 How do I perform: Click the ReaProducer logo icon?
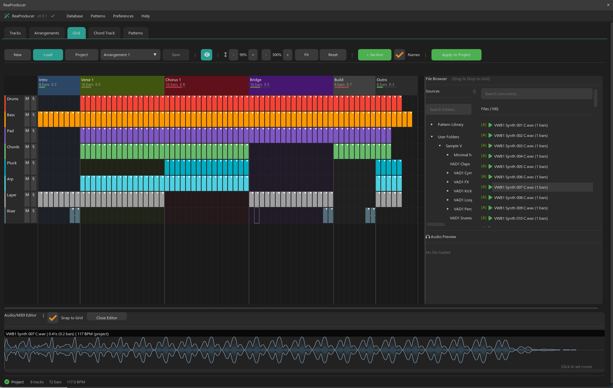[7, 16]
